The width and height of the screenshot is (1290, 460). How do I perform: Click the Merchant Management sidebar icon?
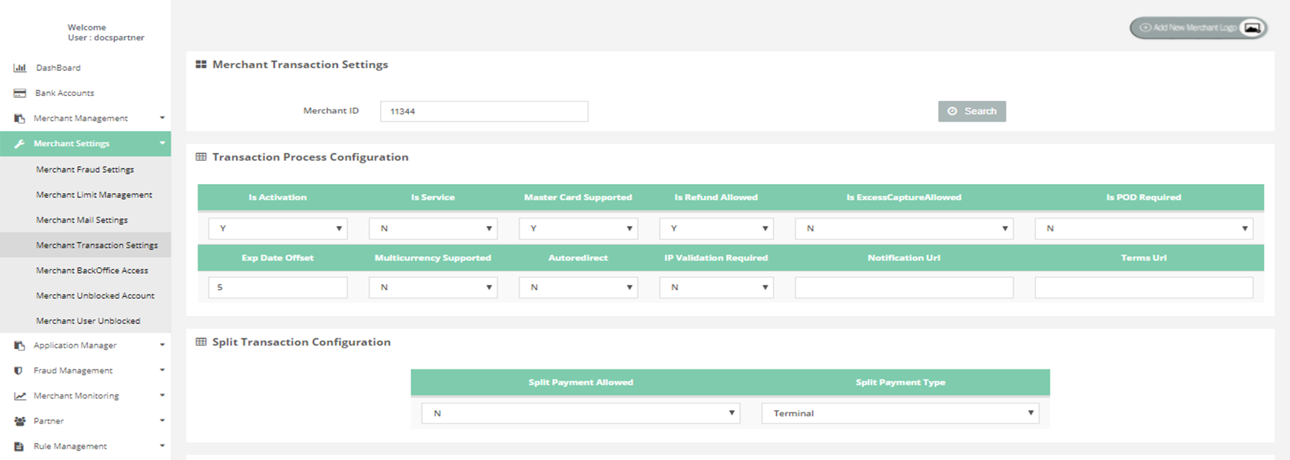[20, 118]
